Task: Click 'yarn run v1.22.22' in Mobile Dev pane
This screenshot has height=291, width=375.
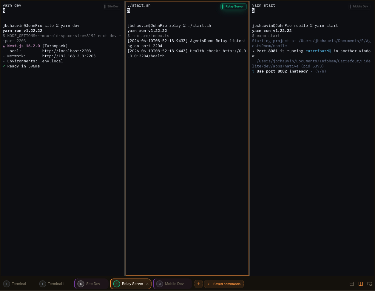Action: pyautogui.click(x=272, y=31)
